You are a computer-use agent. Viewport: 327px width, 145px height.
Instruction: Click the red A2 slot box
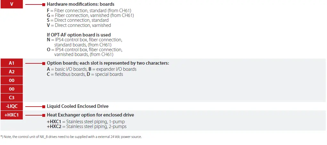pos(12,72)
